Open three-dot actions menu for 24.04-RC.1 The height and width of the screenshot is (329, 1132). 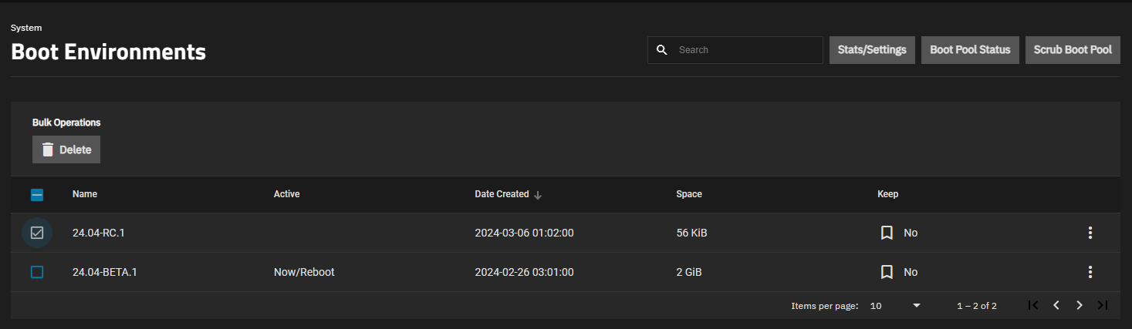(1090, 233)
